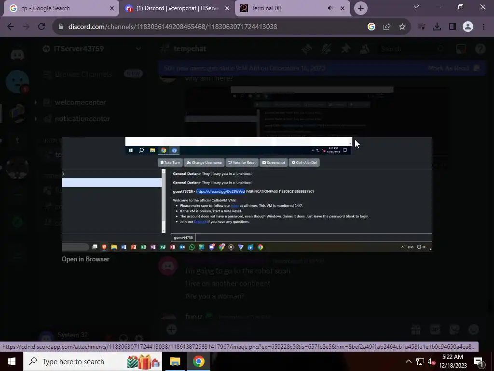Close the cp - Google Search tab
The width and height of the screenshot is (494, 371).
[x=112, y=8]
